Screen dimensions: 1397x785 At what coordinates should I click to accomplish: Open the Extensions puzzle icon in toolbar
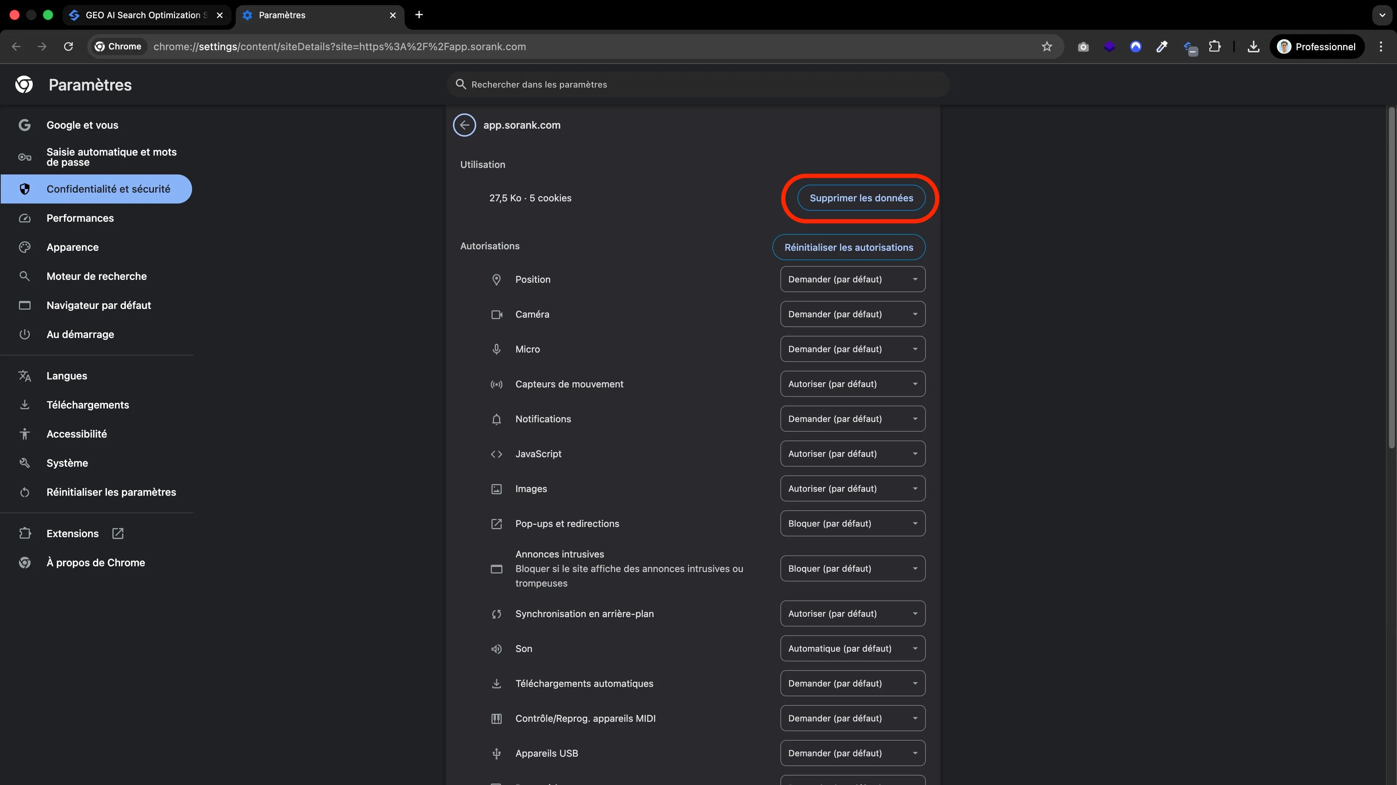[x=1215, y=47]
